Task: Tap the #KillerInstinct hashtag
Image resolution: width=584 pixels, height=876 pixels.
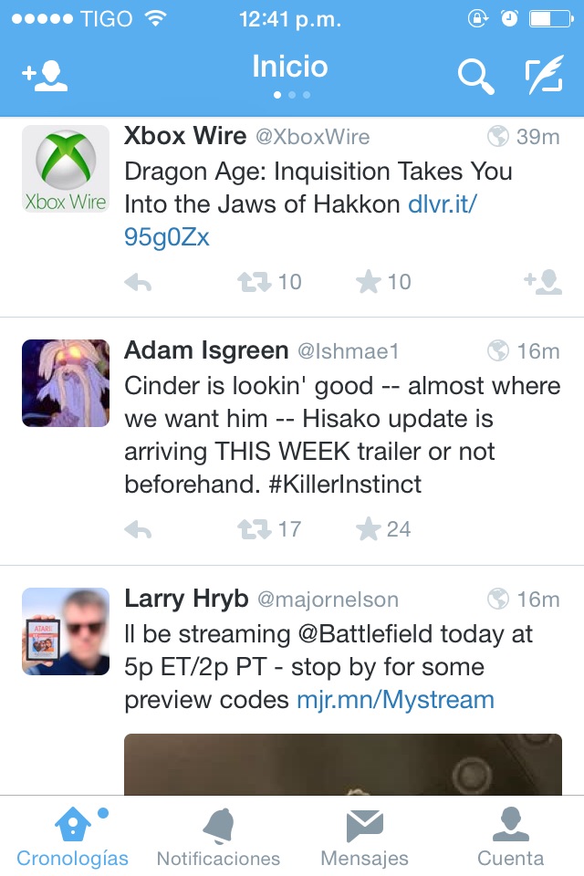Action: 345,484
